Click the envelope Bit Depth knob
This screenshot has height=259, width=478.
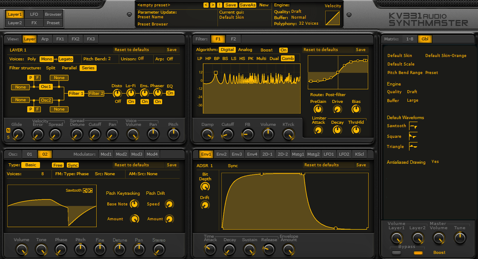[205, 186]
